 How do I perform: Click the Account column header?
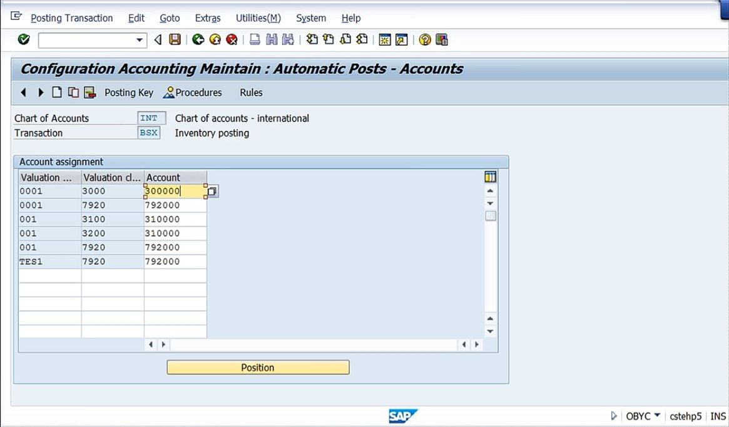tap(175, 177)
